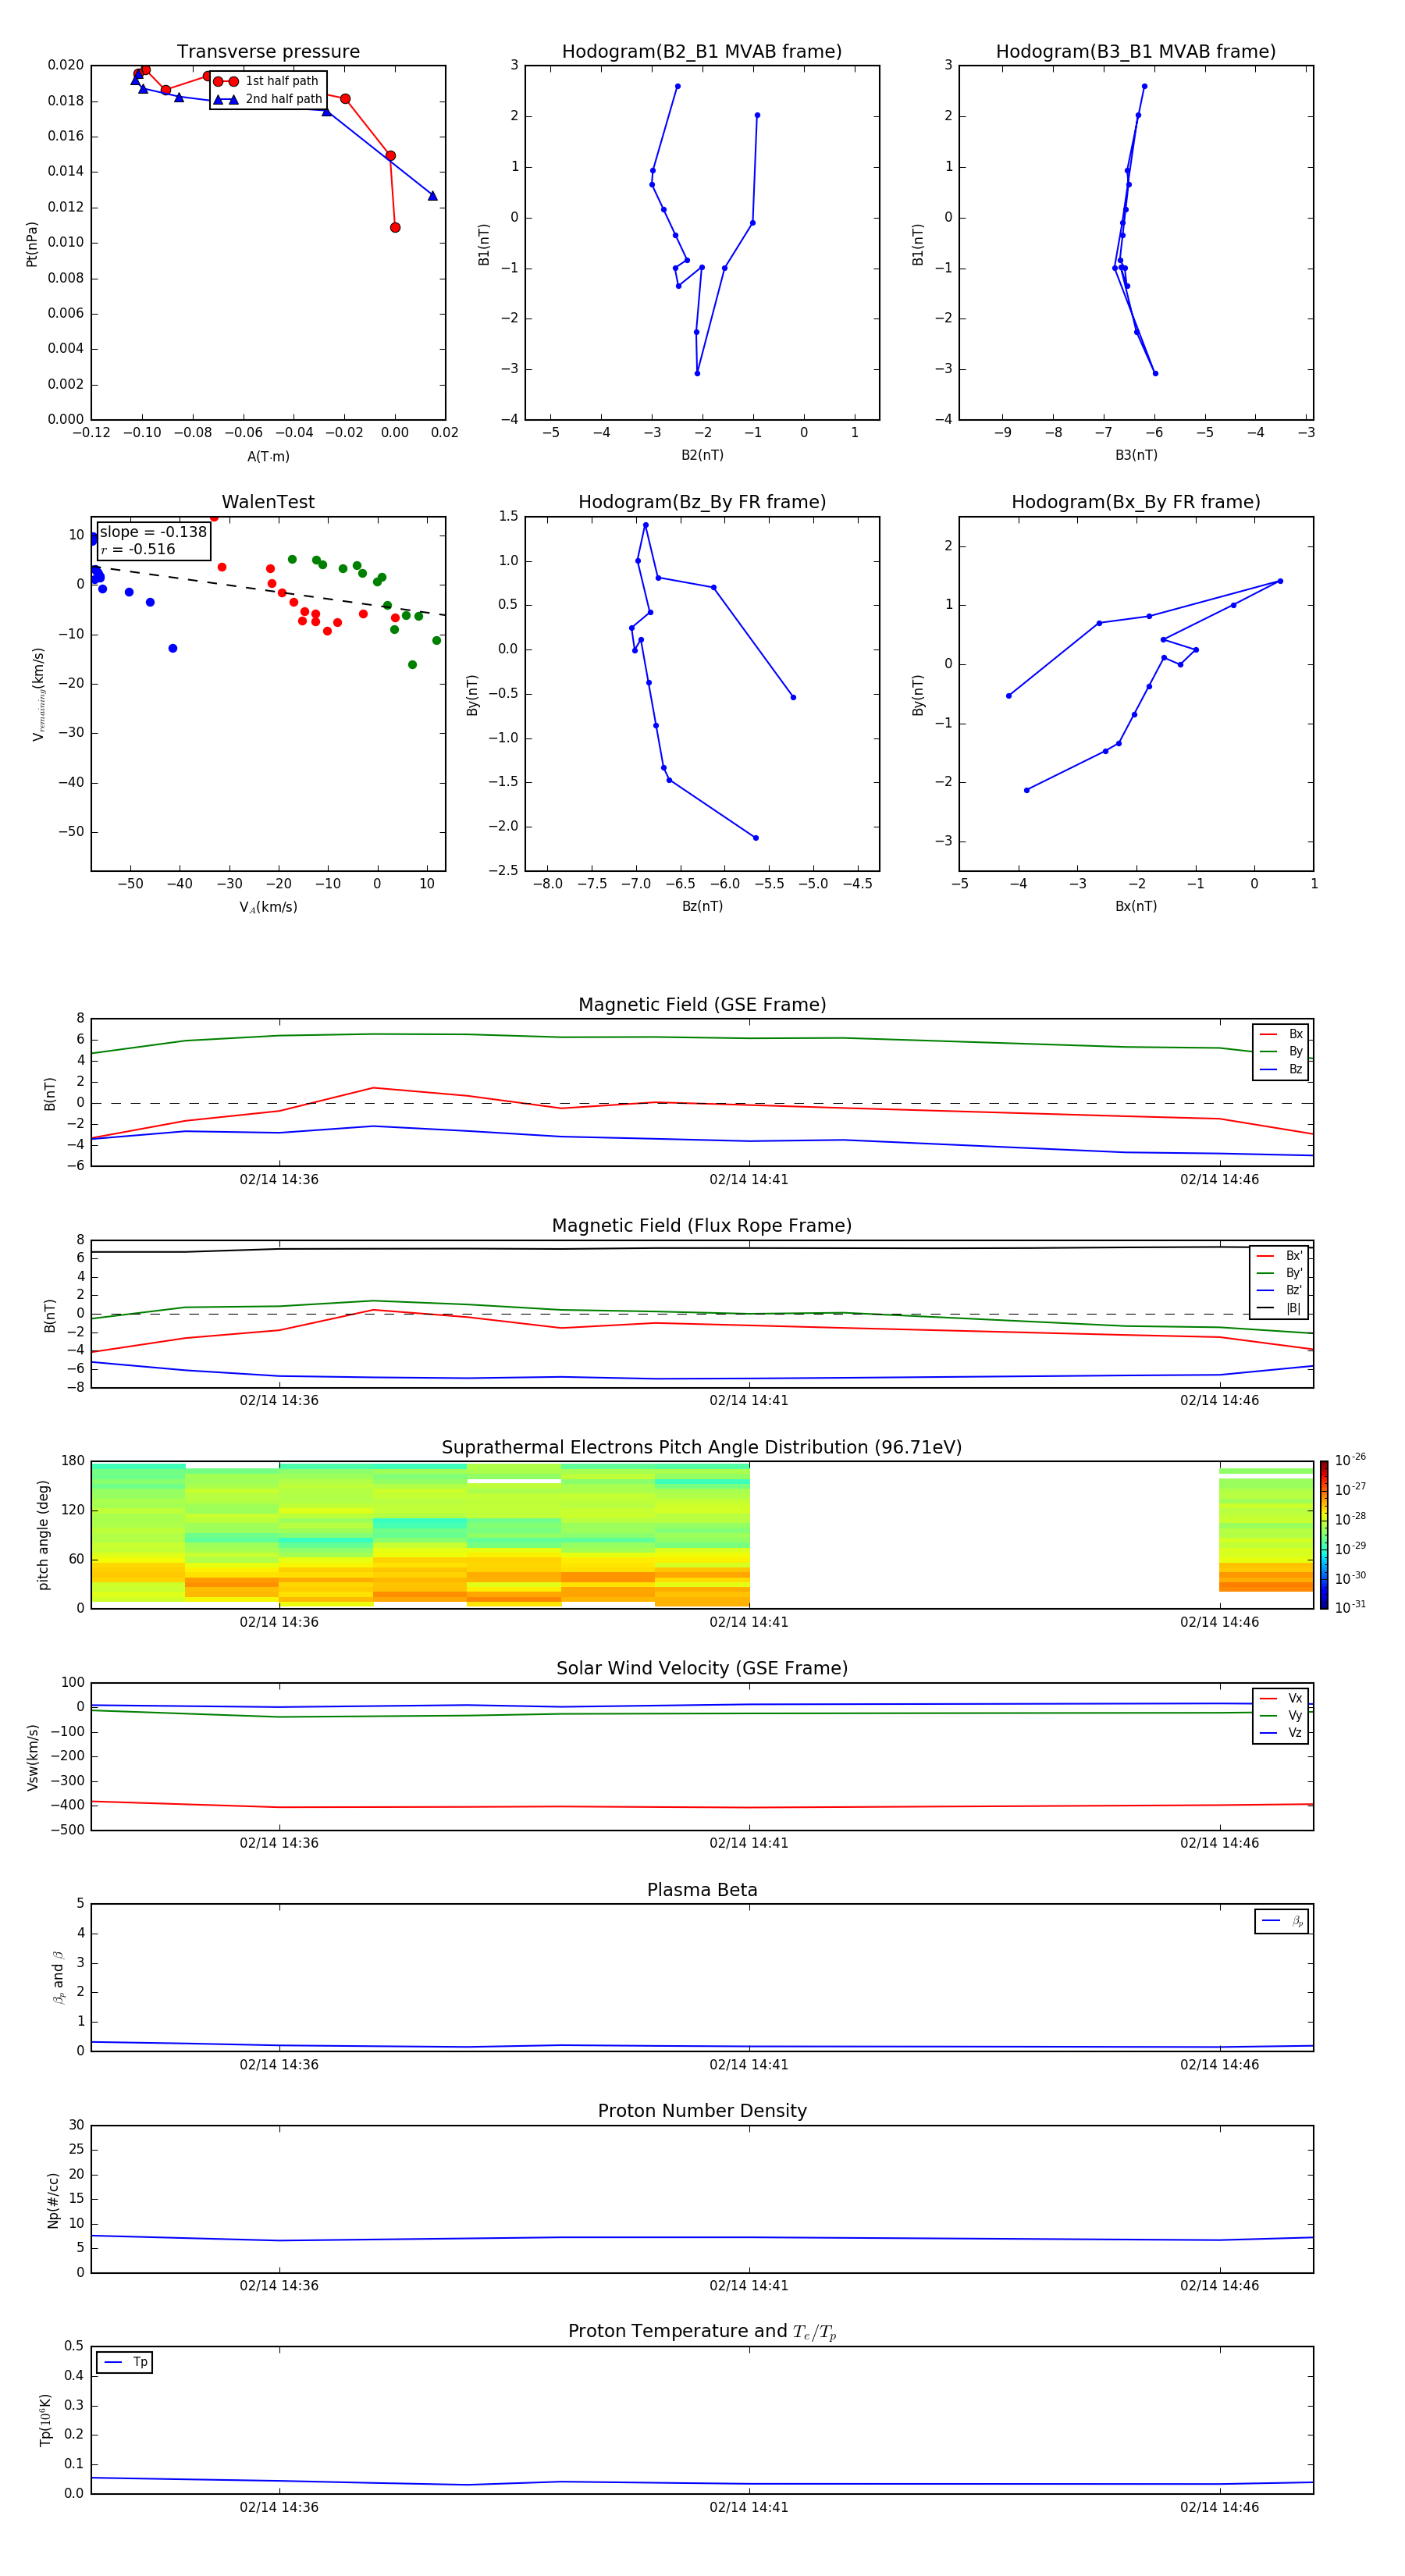Click the "A(T·m)" x-axis label
The height and width of the screenshot is (2576, 1405).
(x=268, y=457)
